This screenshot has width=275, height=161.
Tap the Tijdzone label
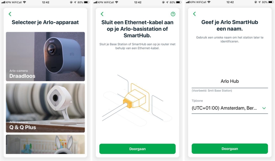coord(197,101)
